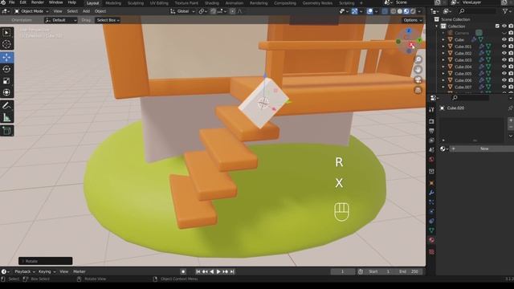Viewport: 514px width, 289px height.
Task: Switch perspective/orthographic view icon
Action: coord(418,90)
